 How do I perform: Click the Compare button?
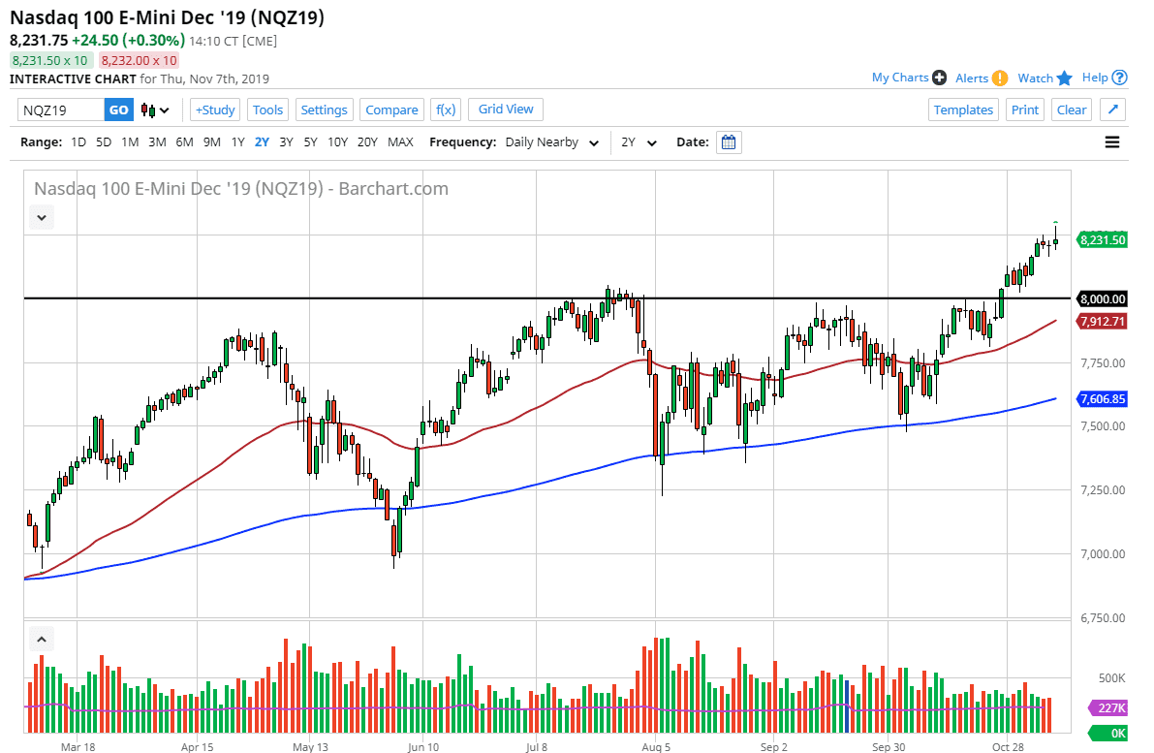coord(391,110)
